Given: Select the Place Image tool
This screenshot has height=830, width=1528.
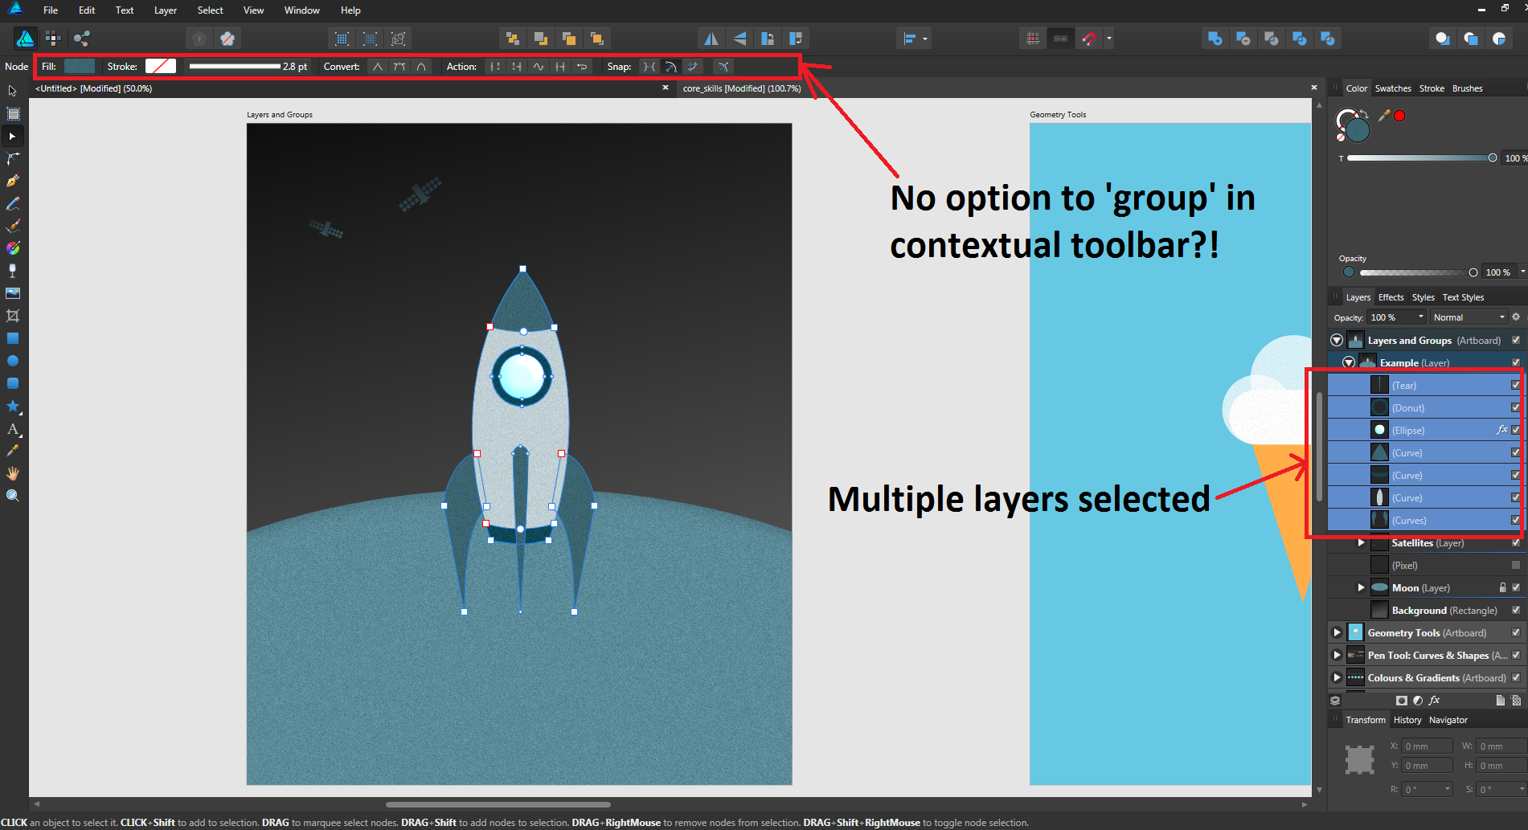Looking at the screenshot, I should tap(12, 293).
